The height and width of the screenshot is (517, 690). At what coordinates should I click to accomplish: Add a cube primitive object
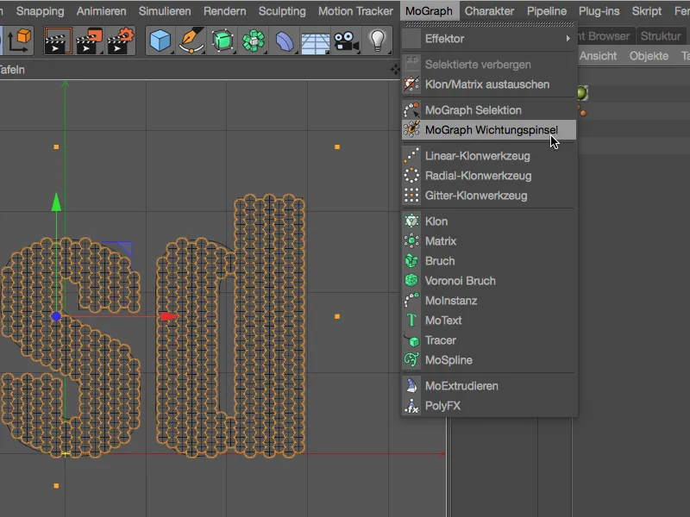pos(160,37)
